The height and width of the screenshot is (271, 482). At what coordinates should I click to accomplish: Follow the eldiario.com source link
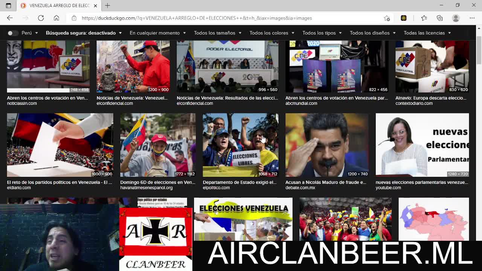pos(19,188)
